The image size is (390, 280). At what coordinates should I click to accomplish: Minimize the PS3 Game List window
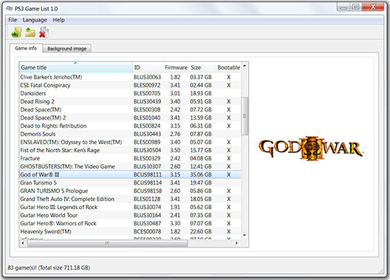(x=343, y=7)
